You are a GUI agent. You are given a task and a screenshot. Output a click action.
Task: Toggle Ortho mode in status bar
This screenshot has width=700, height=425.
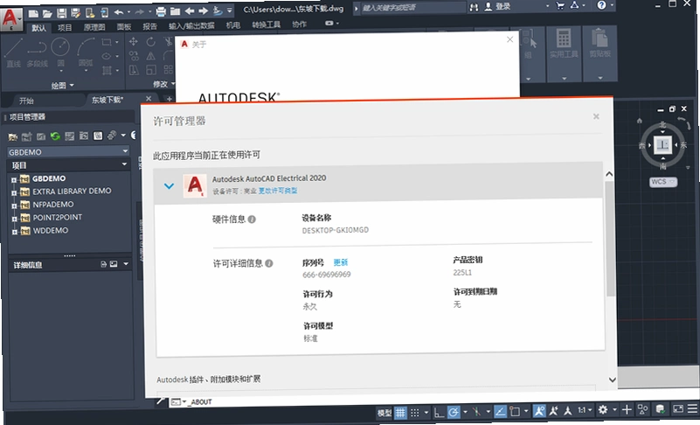pyautogui.click(x=439, y=412)
